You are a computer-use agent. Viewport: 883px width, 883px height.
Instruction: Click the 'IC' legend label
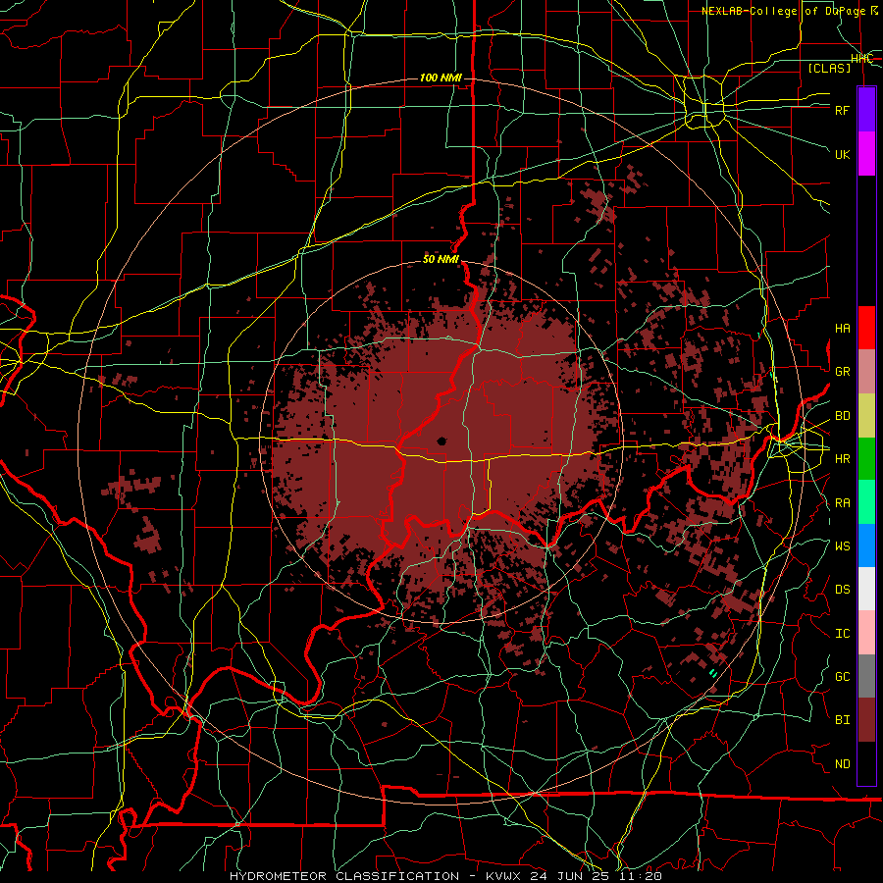click(843, 634)
